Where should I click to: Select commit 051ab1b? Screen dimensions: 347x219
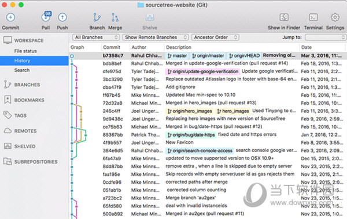(208, 190)
